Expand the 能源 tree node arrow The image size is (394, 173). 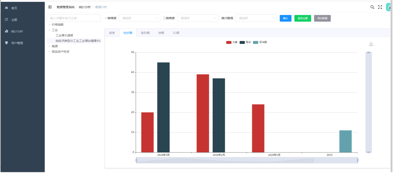click(x=49, y=46)
